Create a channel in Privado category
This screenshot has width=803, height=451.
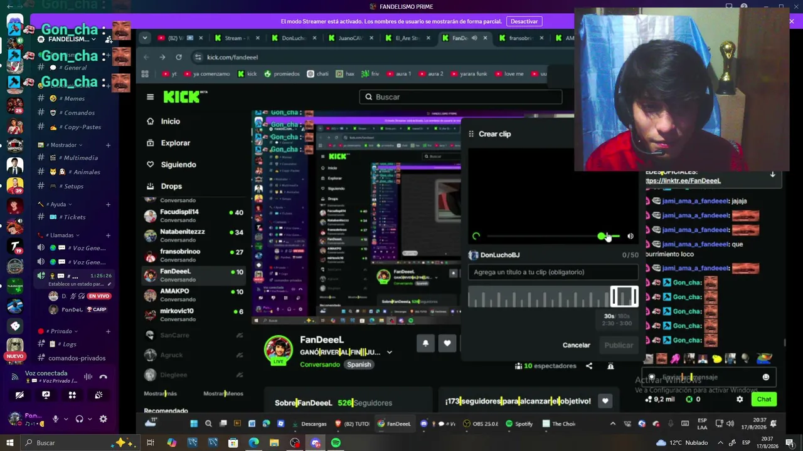(x=108, y=331)
